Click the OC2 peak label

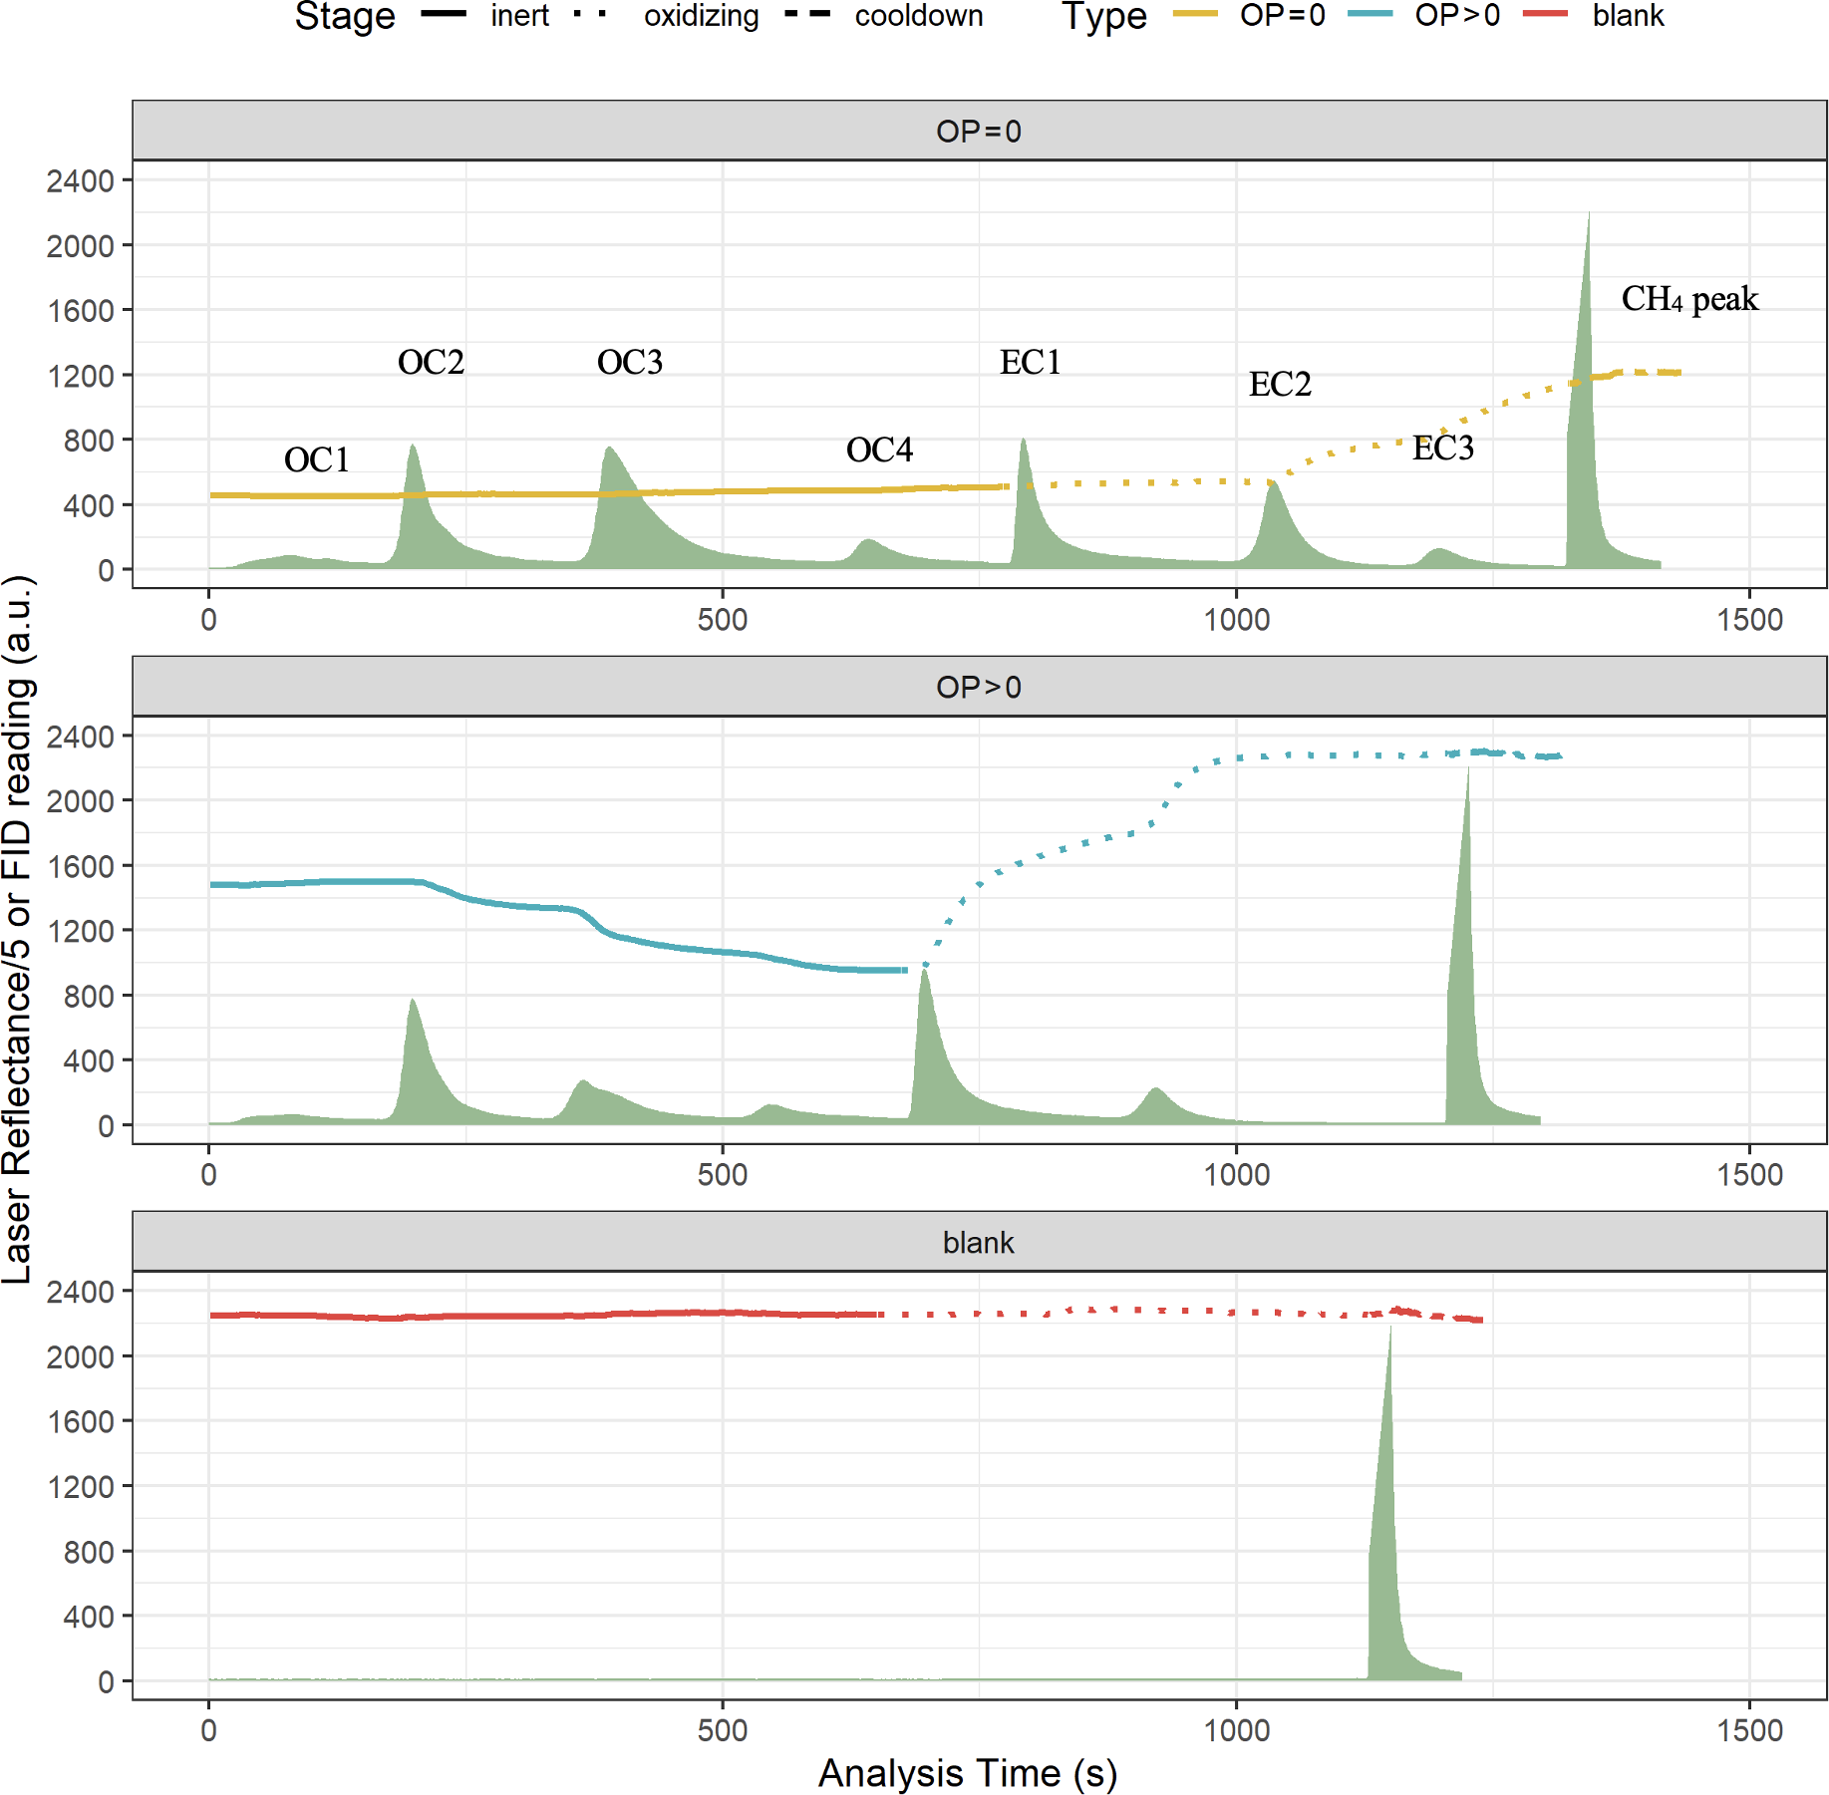[431, 363]
